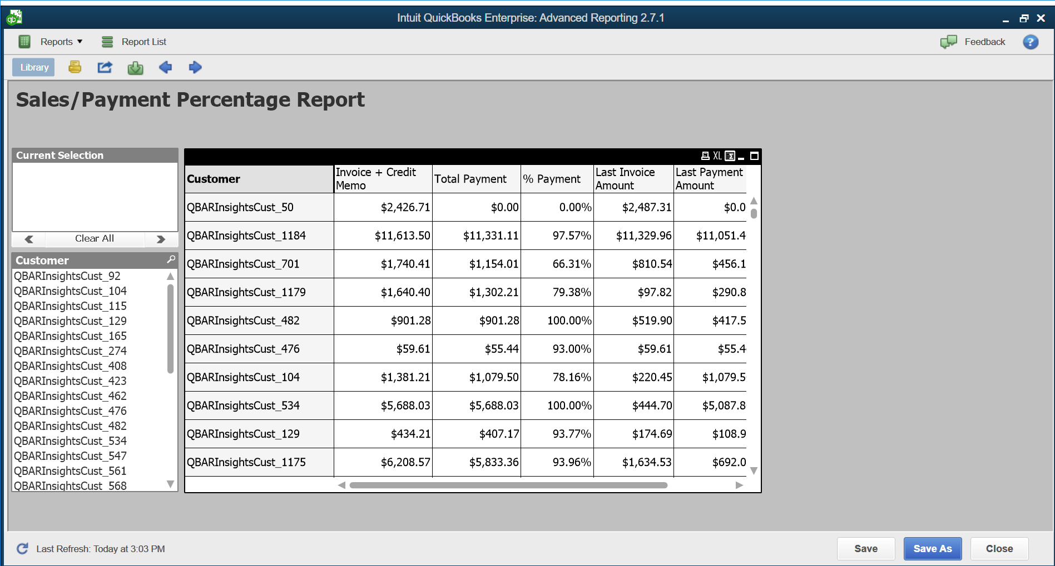Viewport: 1055px width, 566px height.
Task: Click the export/share icon in toolbar
Action: pos(105,67)
